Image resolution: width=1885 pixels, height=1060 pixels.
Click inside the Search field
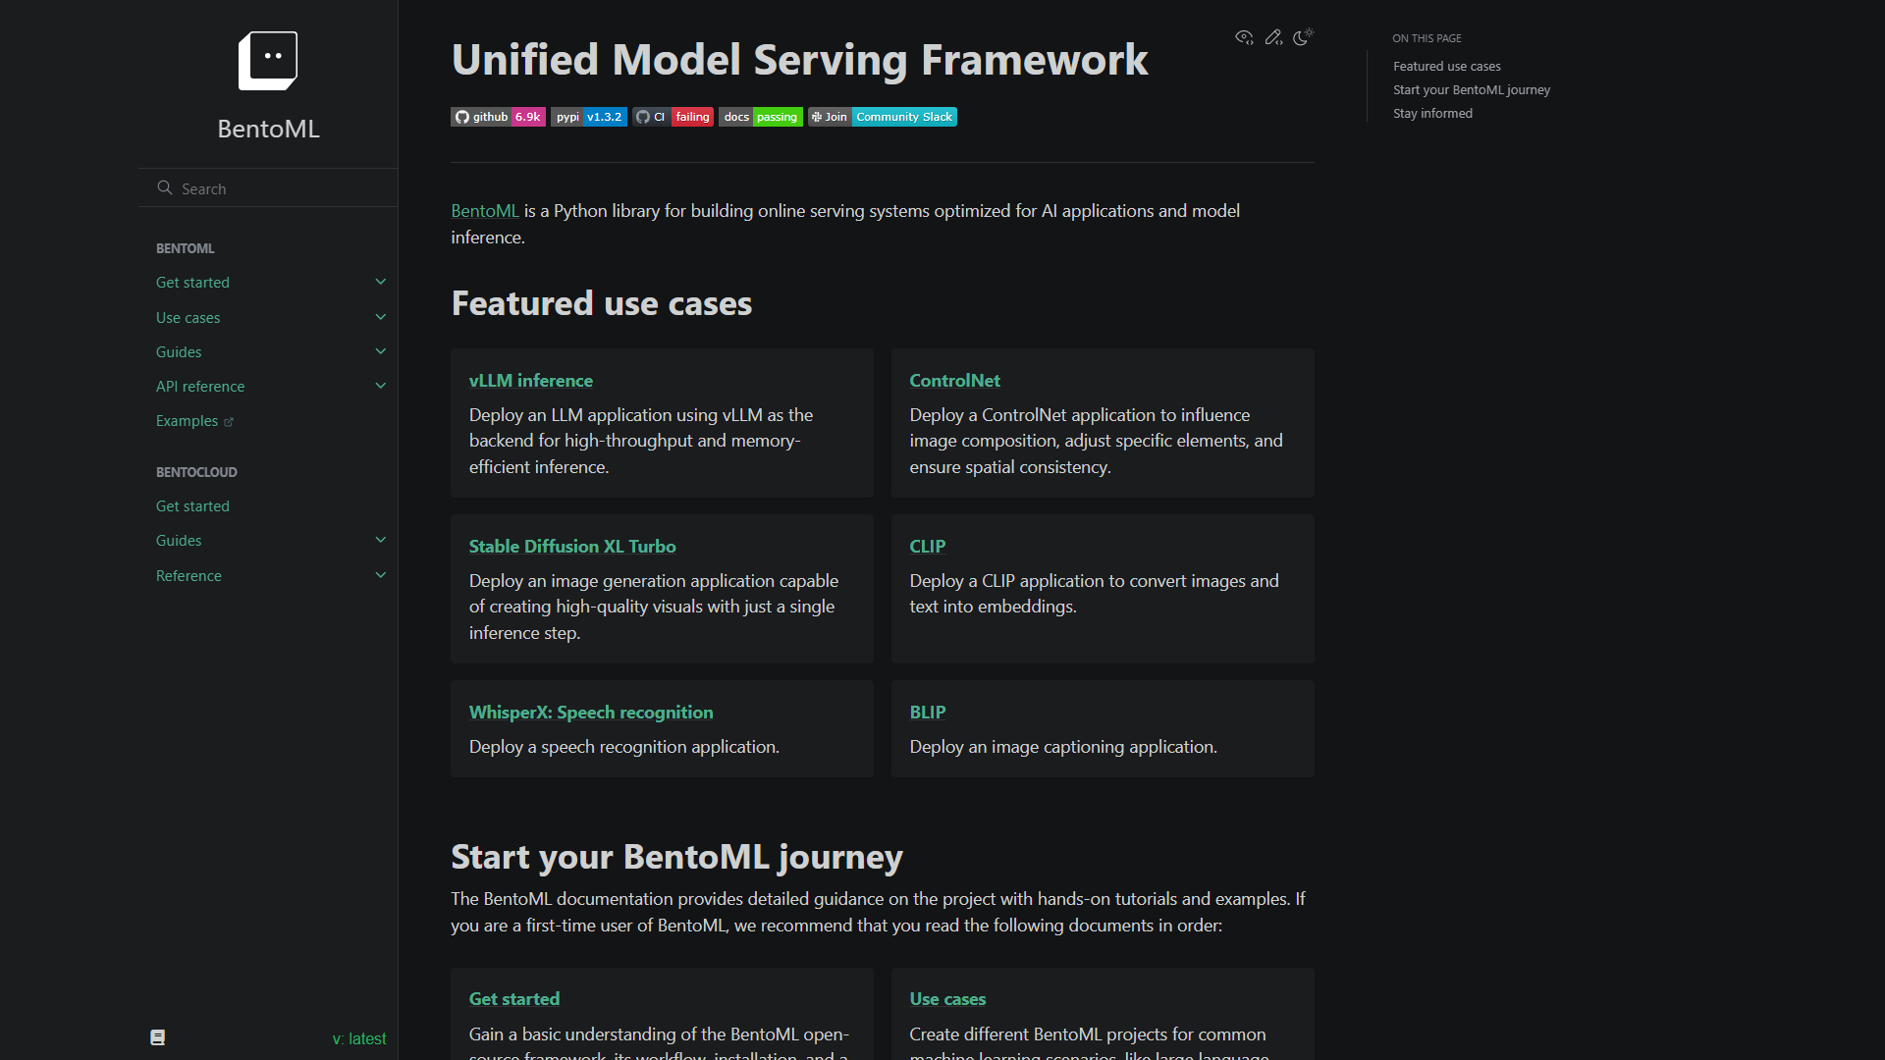tap(267, 187)
